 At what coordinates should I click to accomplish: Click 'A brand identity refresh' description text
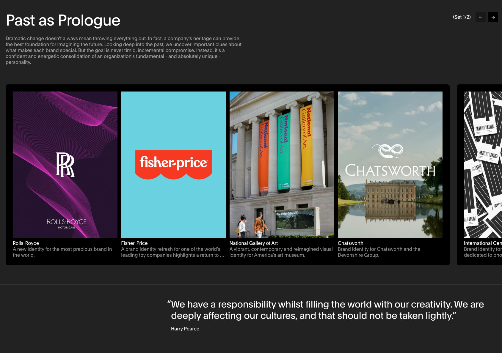pos(172,252)
